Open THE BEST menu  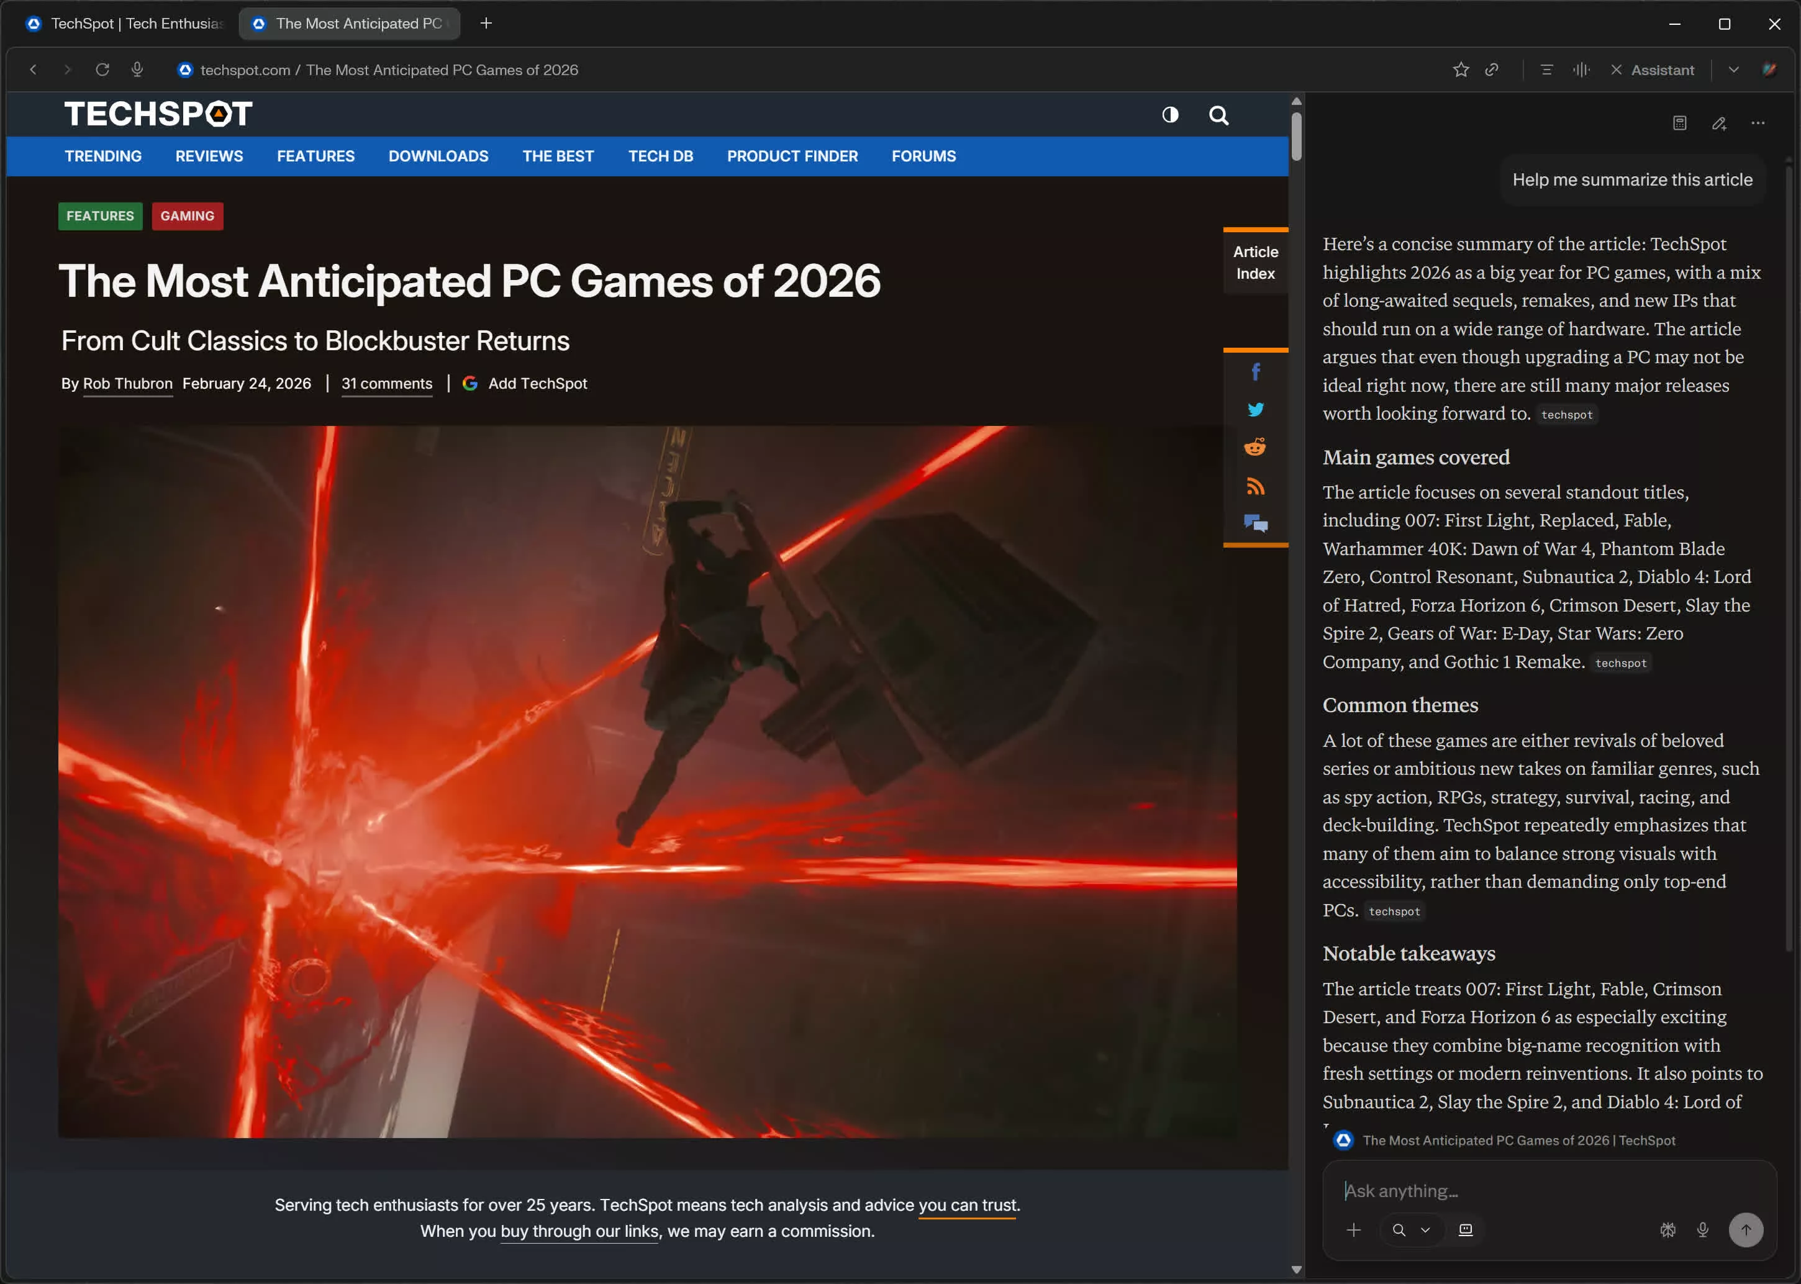click(558, 156)
